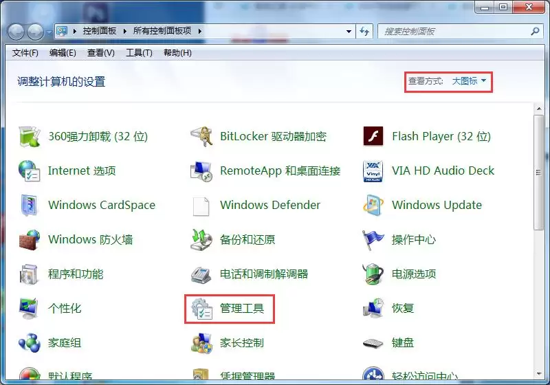The image size is (550, 385).
Task: Expand the arrow before 控制面板 breadcrumb
Action: pyautogui.click(x=75, y=31)
